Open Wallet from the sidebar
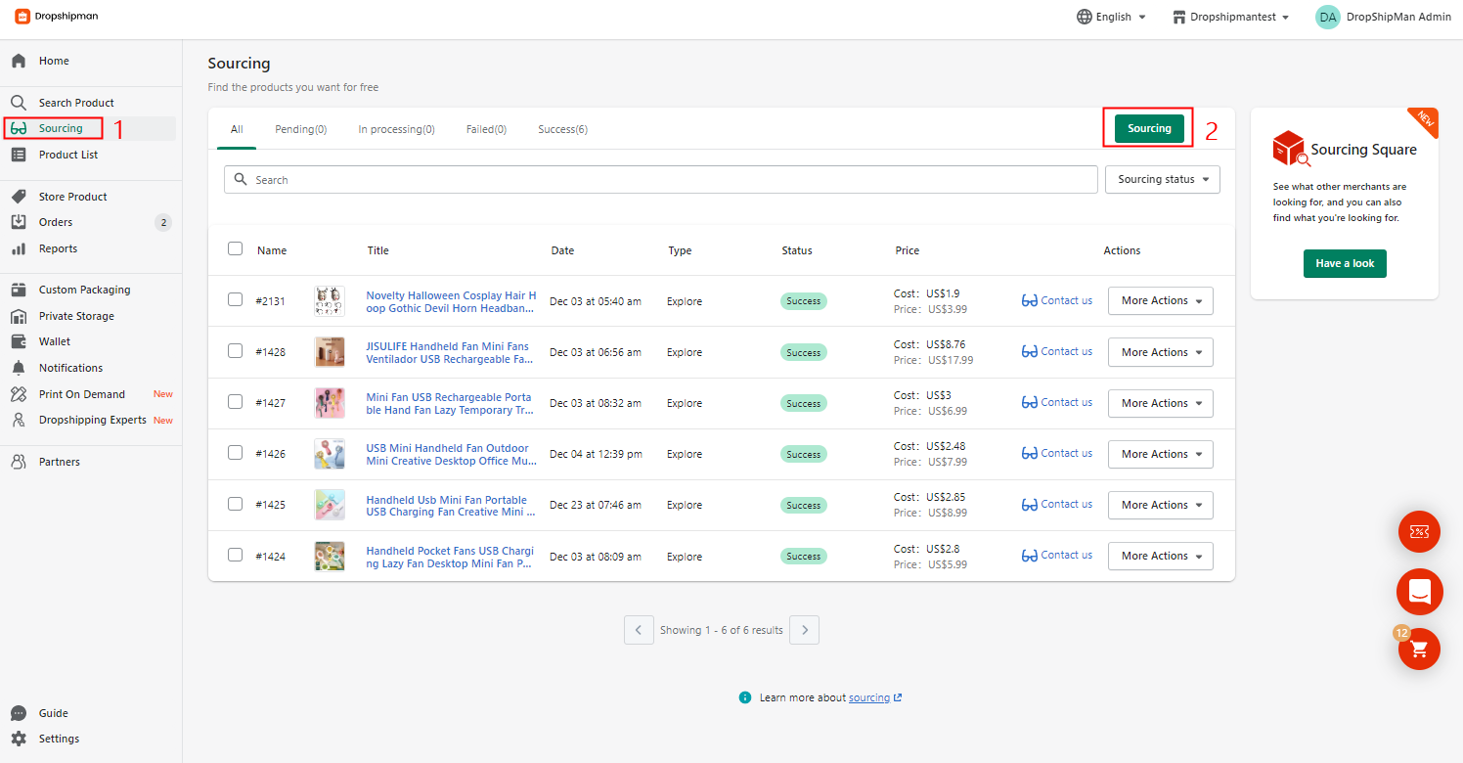This screenshot has height=763, width=1463. 54,341
